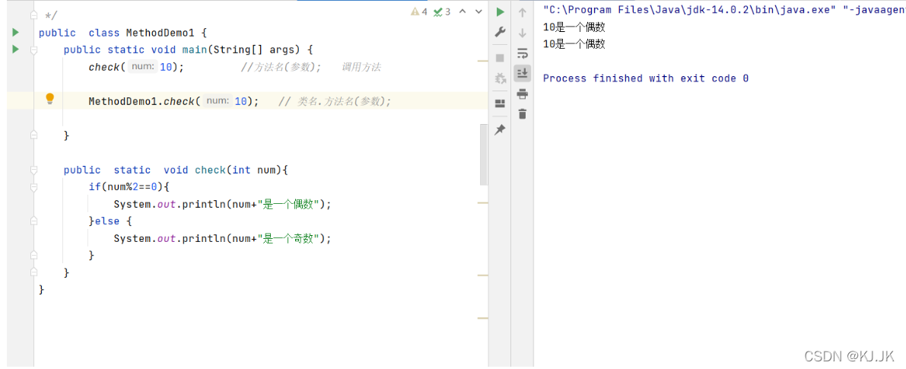This screenshot has height=369, width=906.
Task: Open the typo indicator showing 3
Action: point(442,11)
